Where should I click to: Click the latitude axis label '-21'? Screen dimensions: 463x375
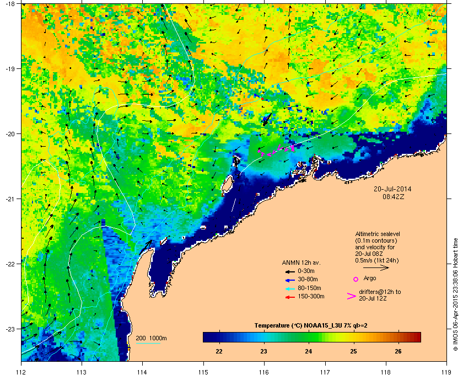(x=9, y=199)
